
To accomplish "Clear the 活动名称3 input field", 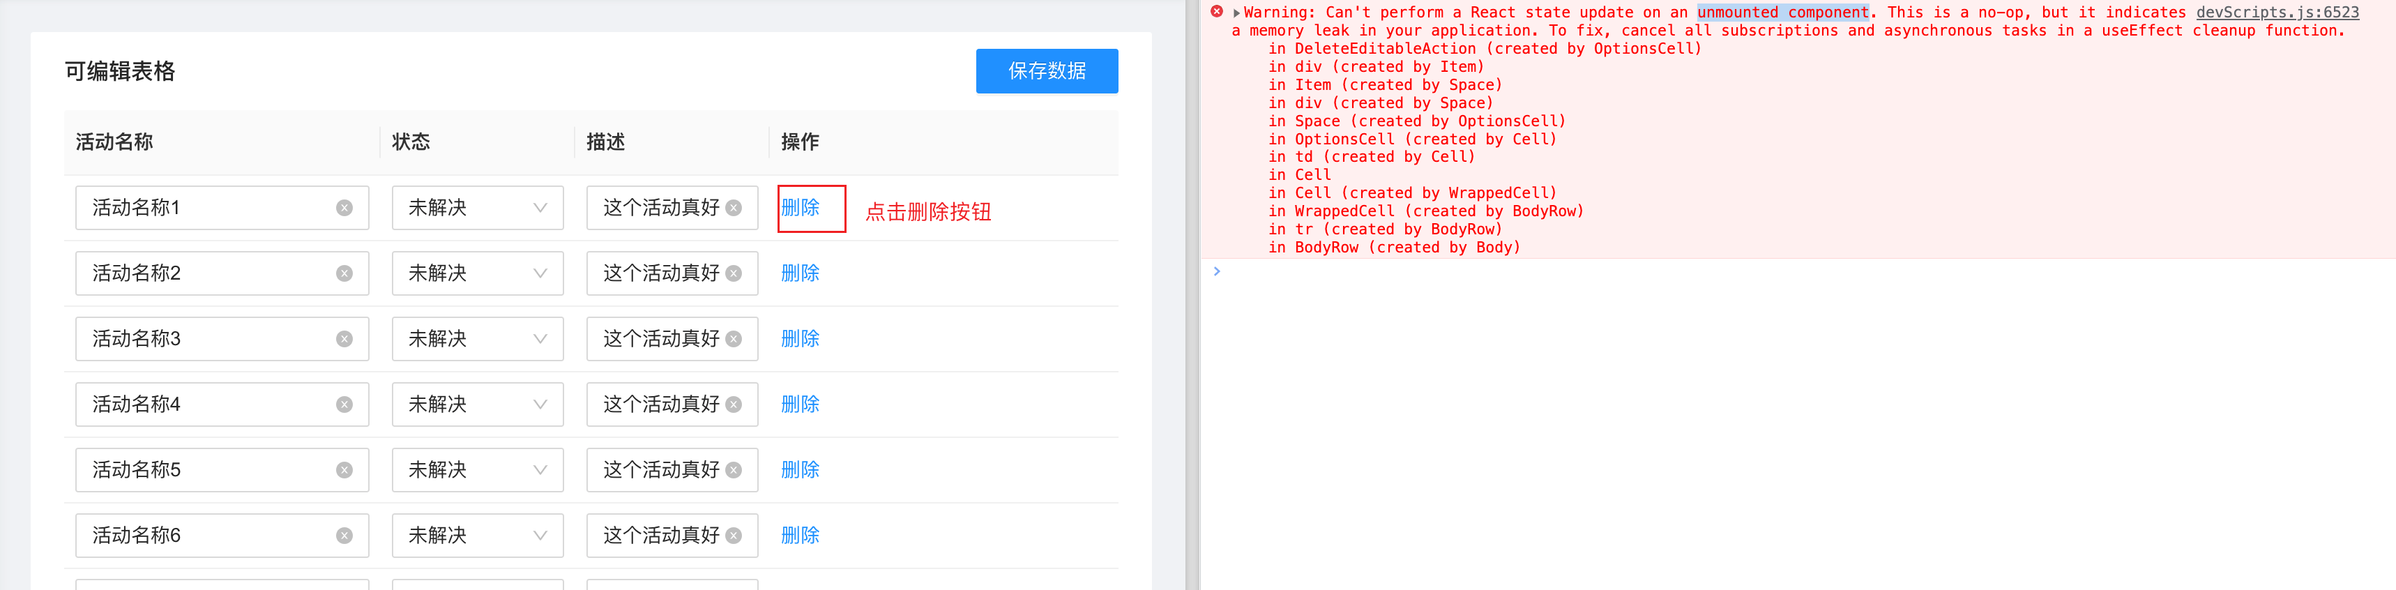I will click(344, 339).
